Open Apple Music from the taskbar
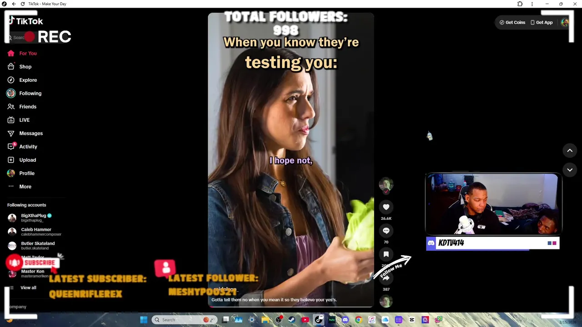 pos(371,320)
